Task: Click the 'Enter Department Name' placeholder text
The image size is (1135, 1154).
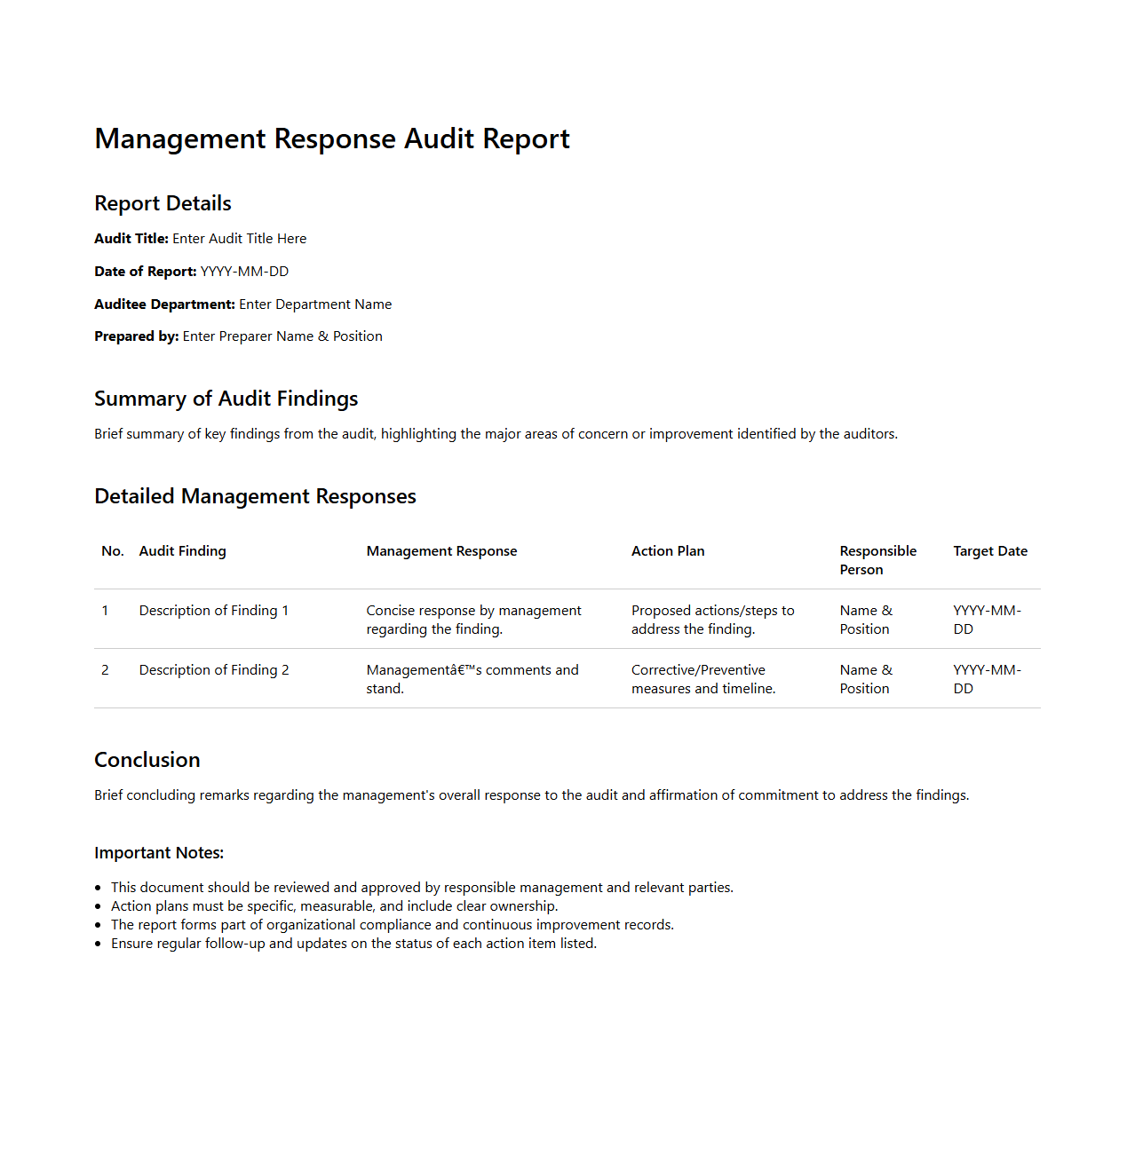Action: tap(315, 304)
